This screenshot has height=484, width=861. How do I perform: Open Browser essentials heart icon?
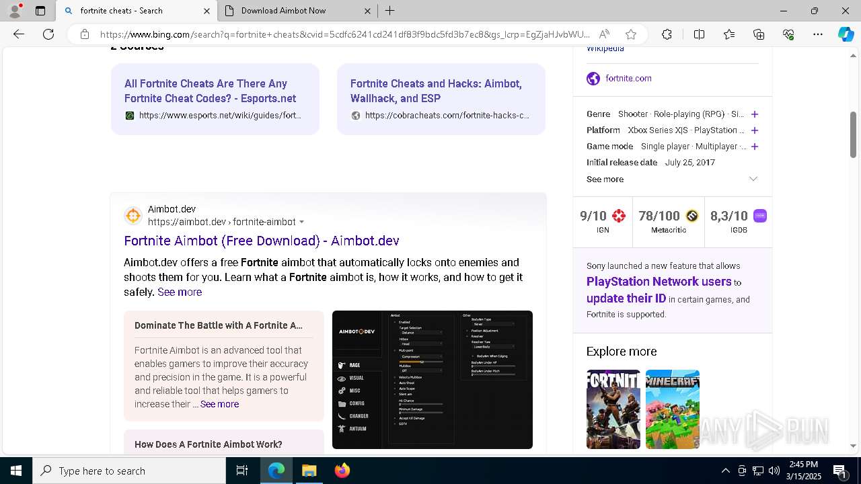click(788, 34)
